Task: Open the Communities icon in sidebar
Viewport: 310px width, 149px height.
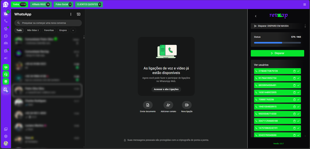Action: 6,43
